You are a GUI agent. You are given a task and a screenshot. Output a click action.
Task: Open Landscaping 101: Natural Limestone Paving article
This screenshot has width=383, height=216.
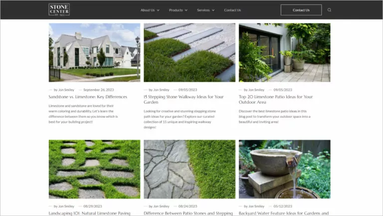90,213
